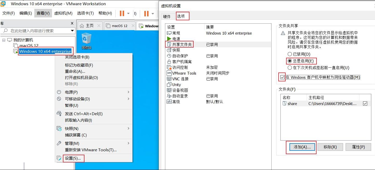The image size is (375, 170).
Task: Uncheck the share folder enabled checkbox
Action: (x=365, y=103)
